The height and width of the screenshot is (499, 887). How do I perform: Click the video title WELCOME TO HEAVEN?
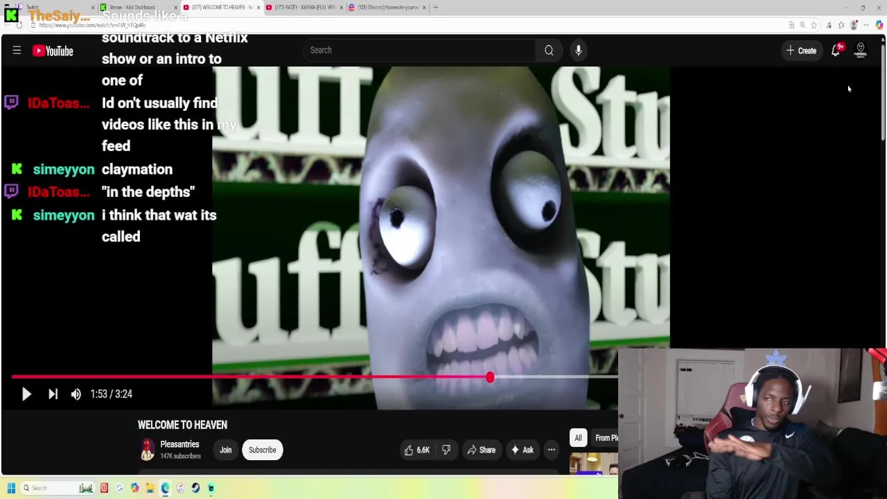tap(182, 425)
